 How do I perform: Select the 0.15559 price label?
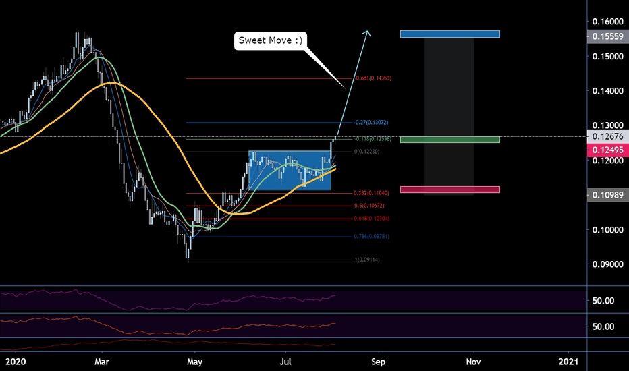(607, 36)
